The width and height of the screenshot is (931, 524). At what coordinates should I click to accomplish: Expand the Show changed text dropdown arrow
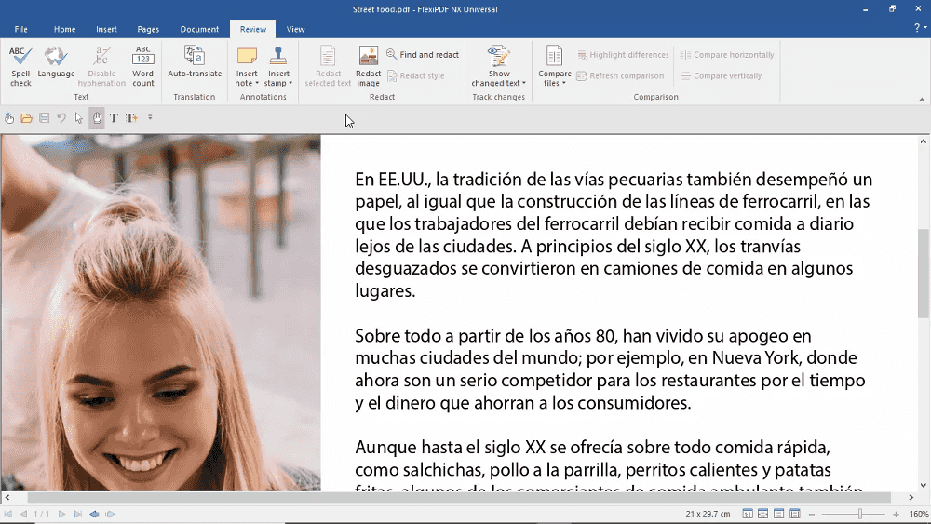(x=523, y=83)
